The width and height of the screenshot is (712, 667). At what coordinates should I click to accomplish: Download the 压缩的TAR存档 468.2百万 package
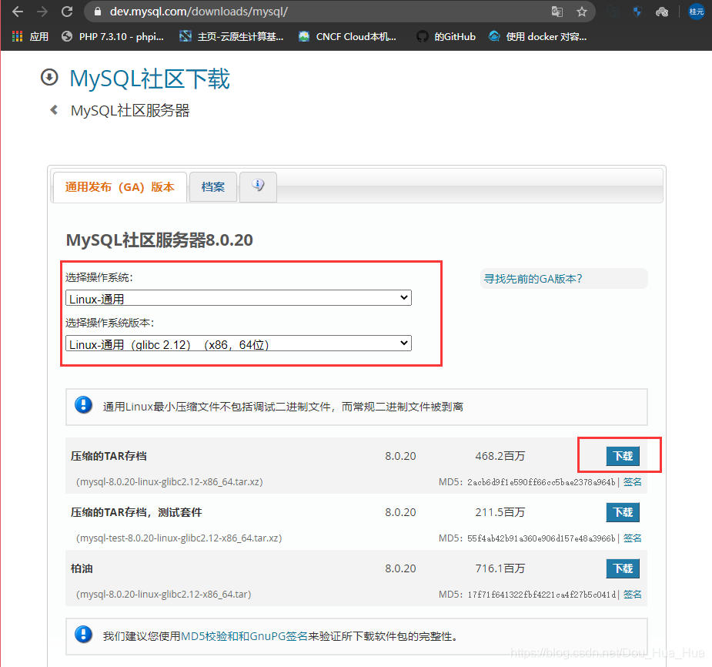(x=623, y=456)
